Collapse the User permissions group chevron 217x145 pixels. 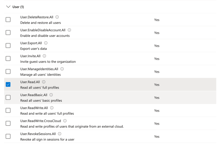click(x=8, y=7)
